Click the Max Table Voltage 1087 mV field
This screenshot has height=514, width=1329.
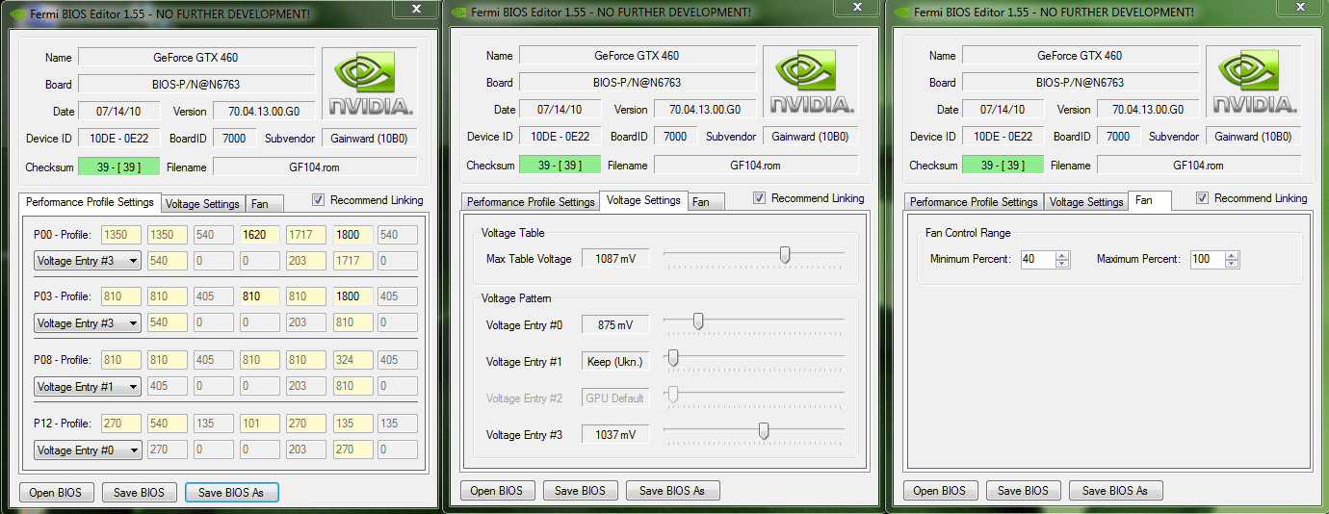coord(615,258)
